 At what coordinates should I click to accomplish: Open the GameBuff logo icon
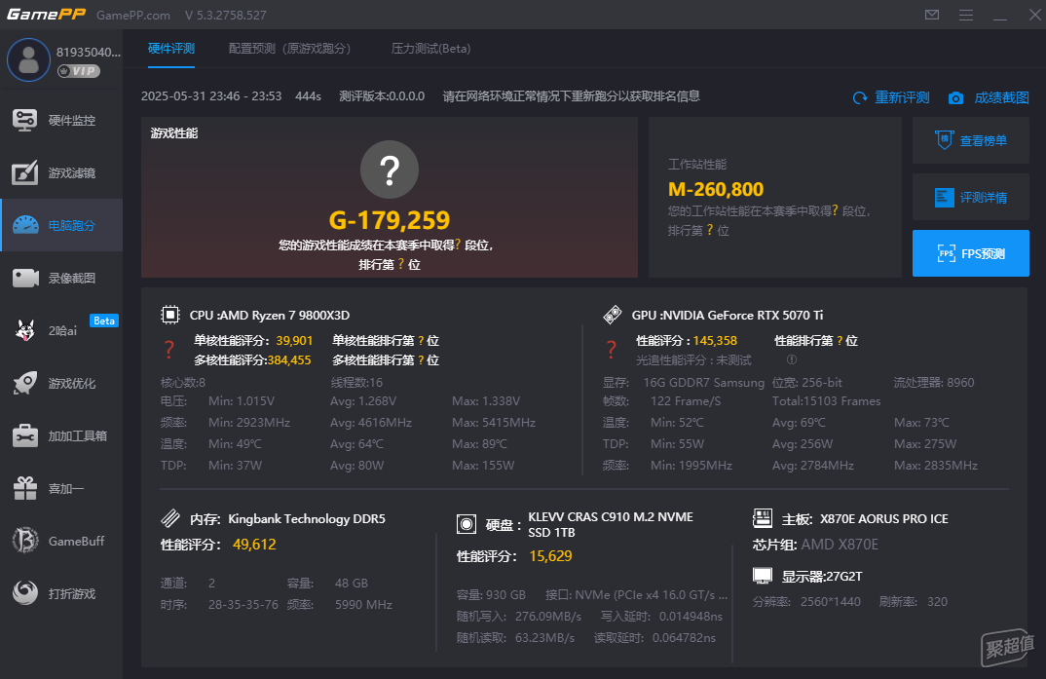coord(25,541)
